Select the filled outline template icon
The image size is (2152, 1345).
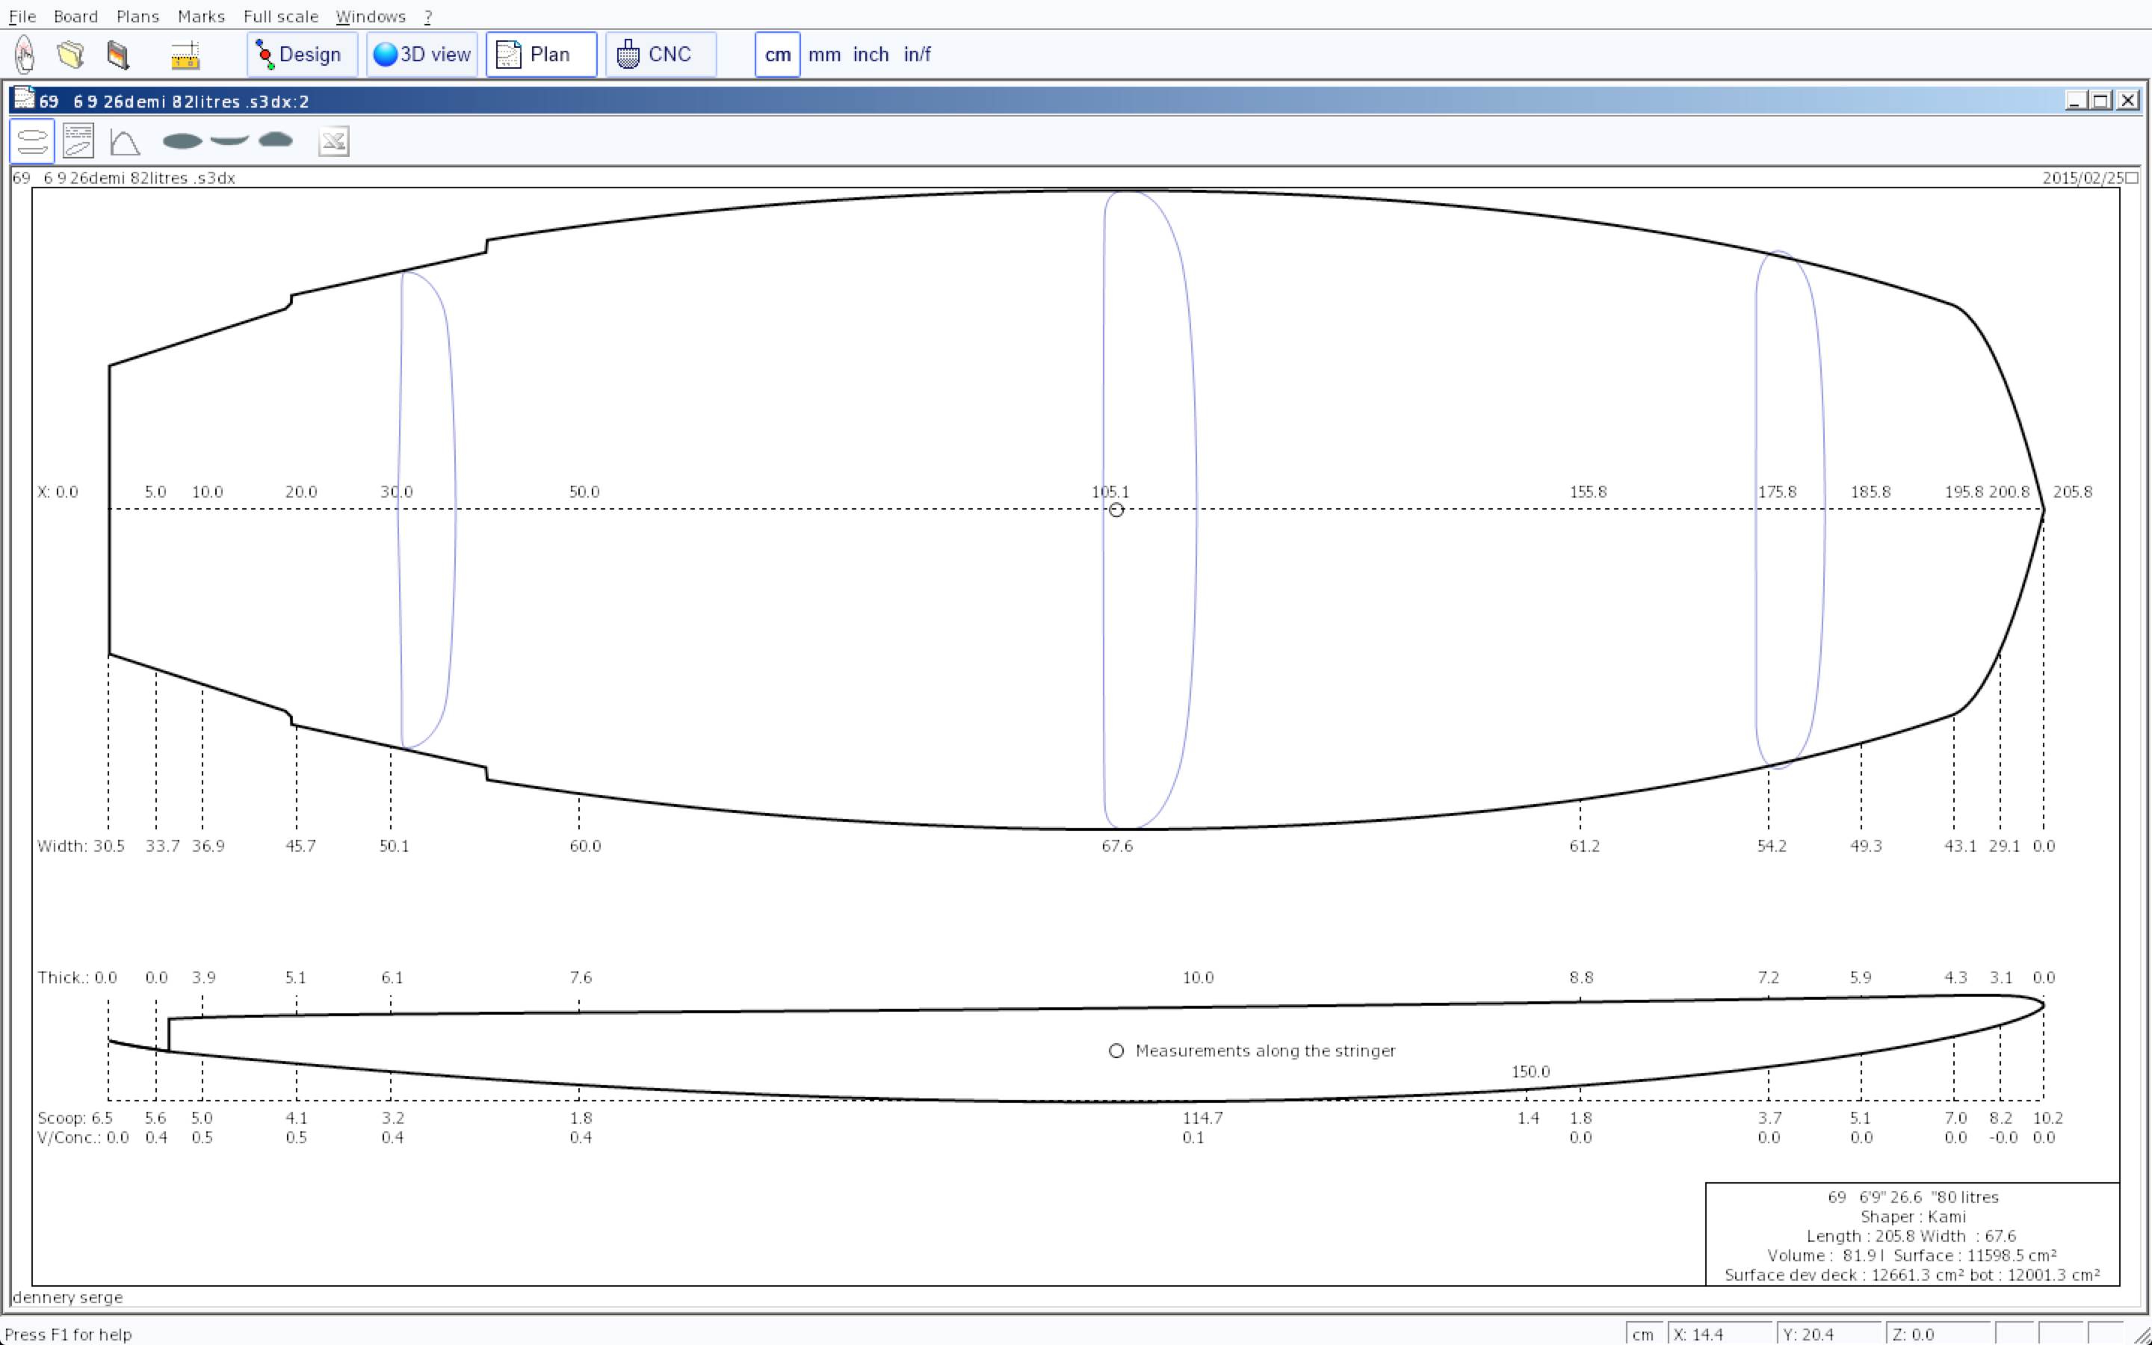pos(182,140)
